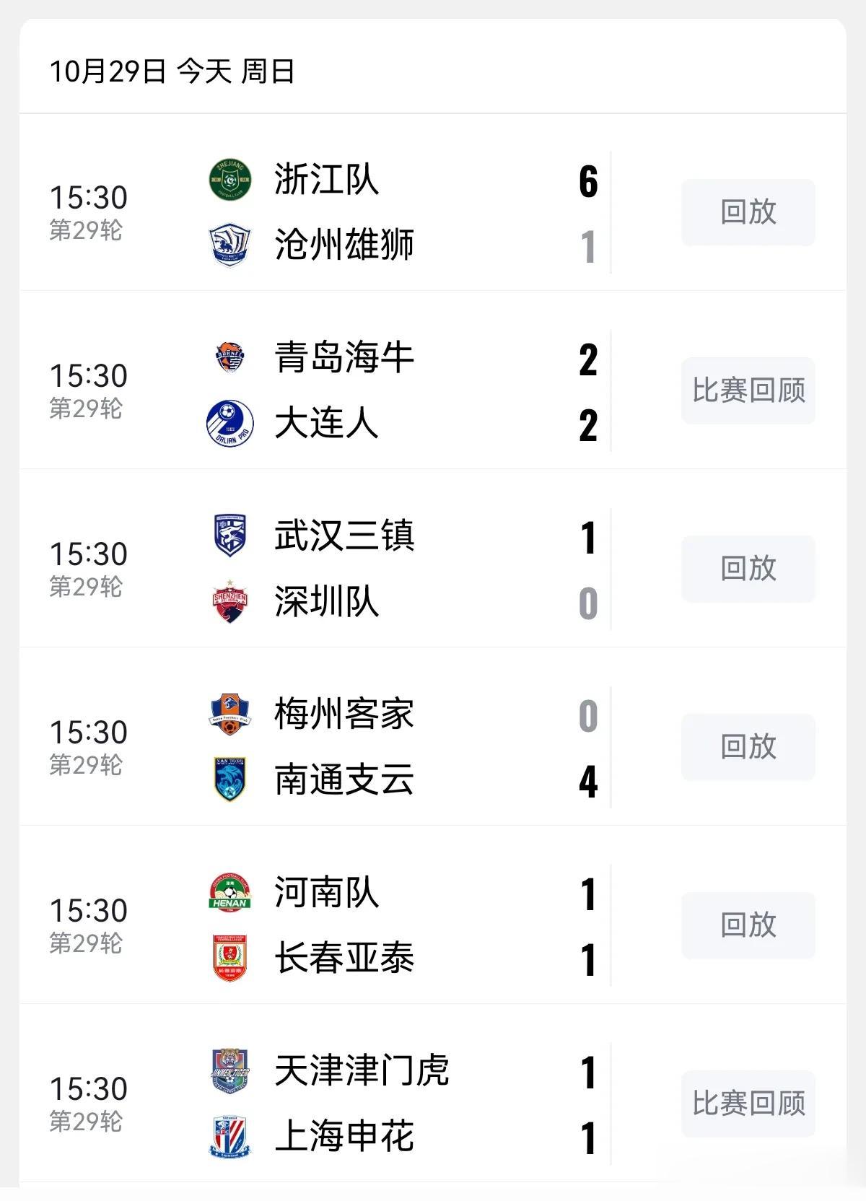The image size is (866, 1201).
Task: Open team name 南通支云
Action: pos(344,780)
